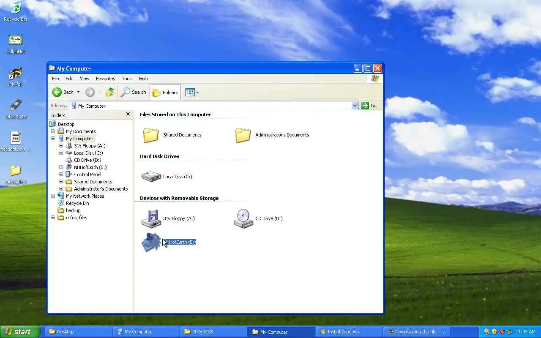
Task: Open the View menu
Action: [85, 79]
